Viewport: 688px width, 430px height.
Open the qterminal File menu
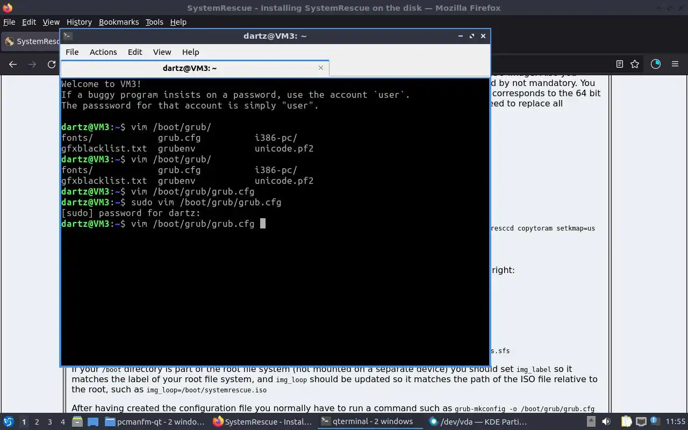[x=72, y=52]
